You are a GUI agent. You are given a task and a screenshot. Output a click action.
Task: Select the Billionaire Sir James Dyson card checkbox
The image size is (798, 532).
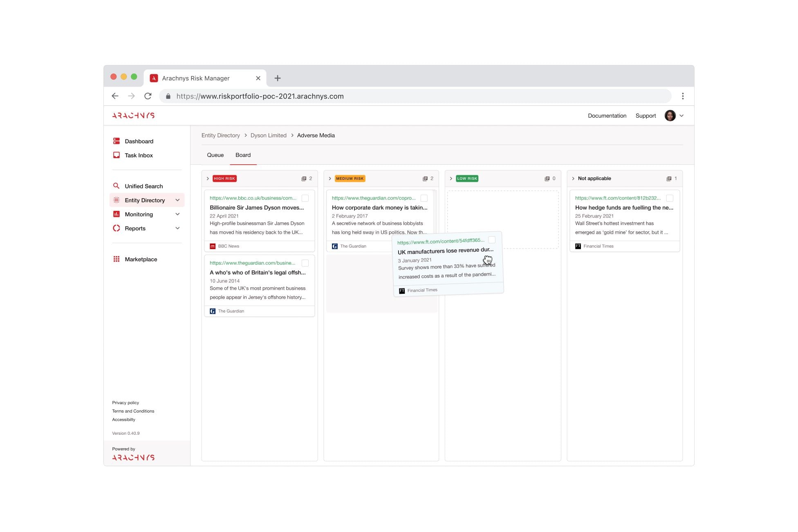coord(305,198)
